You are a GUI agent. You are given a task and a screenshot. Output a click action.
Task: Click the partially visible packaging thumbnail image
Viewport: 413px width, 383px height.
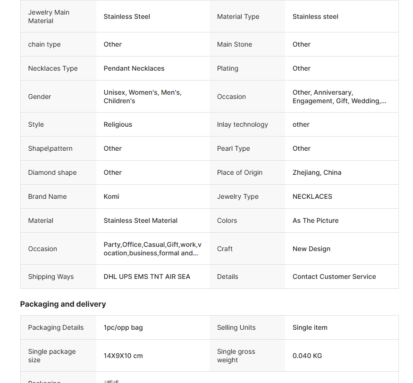(x=111, y=381)
